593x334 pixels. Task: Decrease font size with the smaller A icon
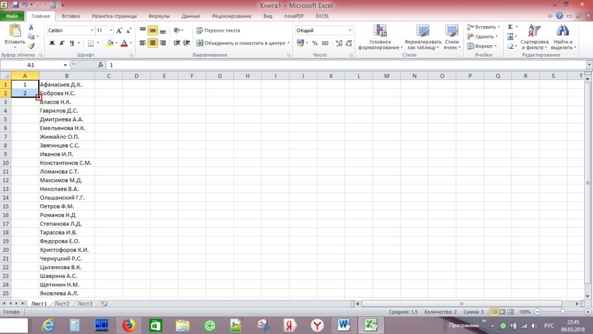coord(129,31)
